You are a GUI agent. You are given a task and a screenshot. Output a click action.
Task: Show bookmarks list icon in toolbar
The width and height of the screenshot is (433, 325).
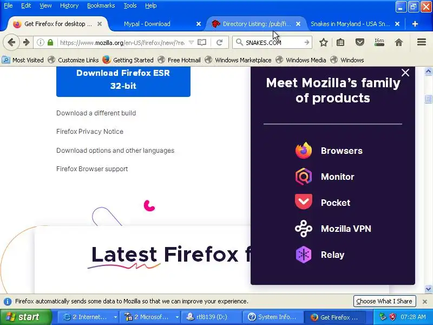tap(340, 42)
